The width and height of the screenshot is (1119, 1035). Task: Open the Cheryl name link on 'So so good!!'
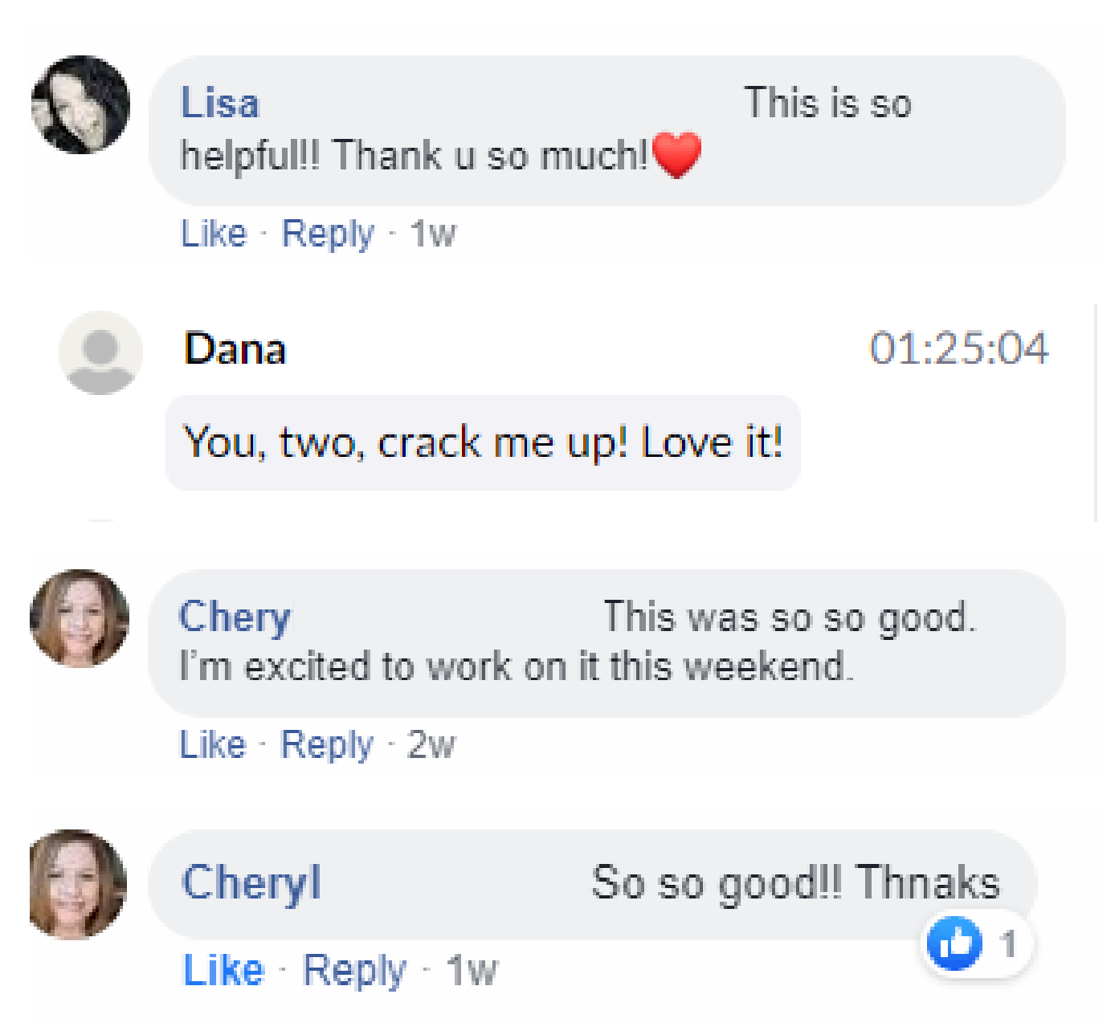pyautogui.click(x=251, y=882)
